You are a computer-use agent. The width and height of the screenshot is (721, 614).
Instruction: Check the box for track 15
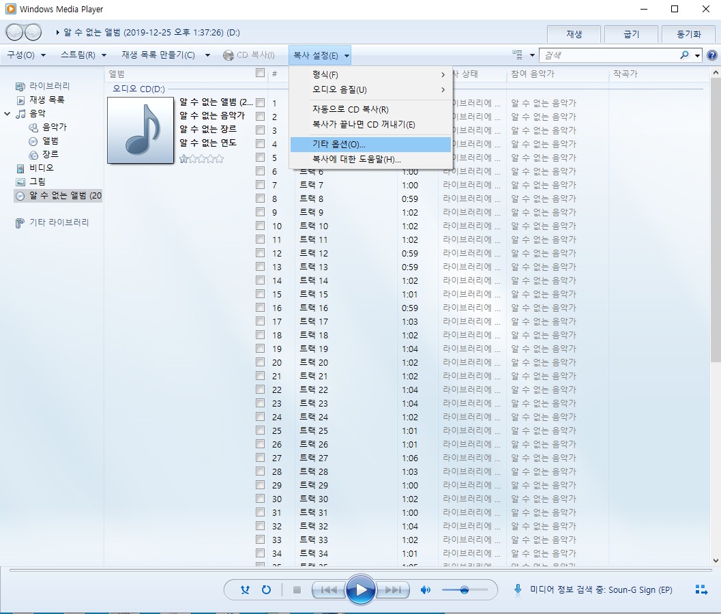coord(261,294)
